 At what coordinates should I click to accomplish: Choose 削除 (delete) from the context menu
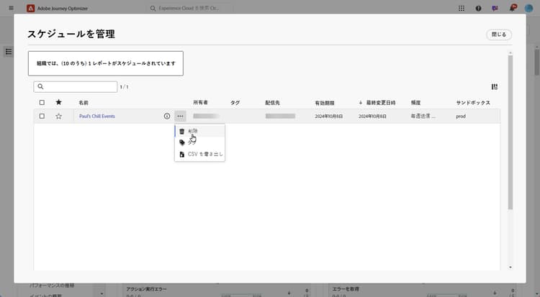[199, 131]
